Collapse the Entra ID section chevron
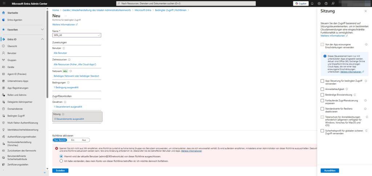This screenshot has height=176, width=372. pos(43,39)
